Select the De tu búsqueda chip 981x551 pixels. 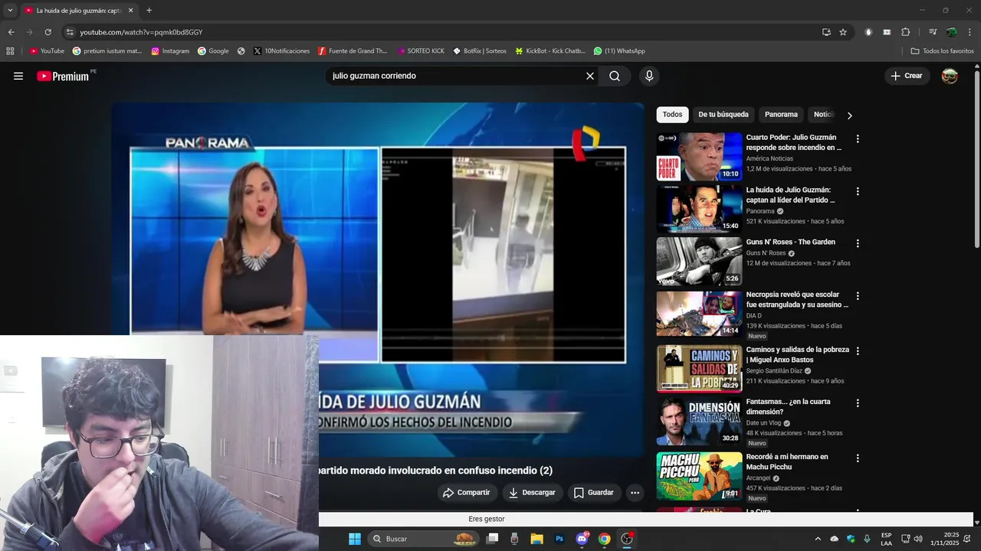723,115
